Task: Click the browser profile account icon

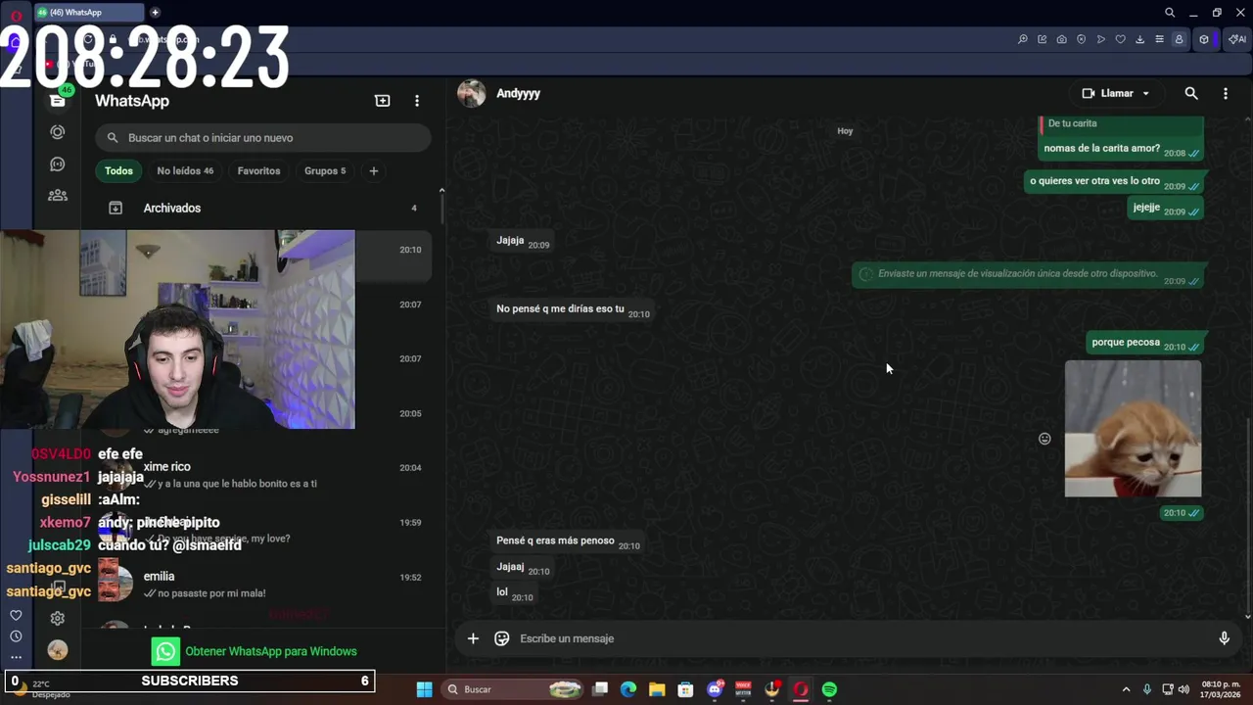Action: tap(1180, 39)
